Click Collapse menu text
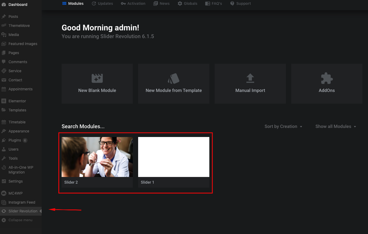 (x=21, y=220)
